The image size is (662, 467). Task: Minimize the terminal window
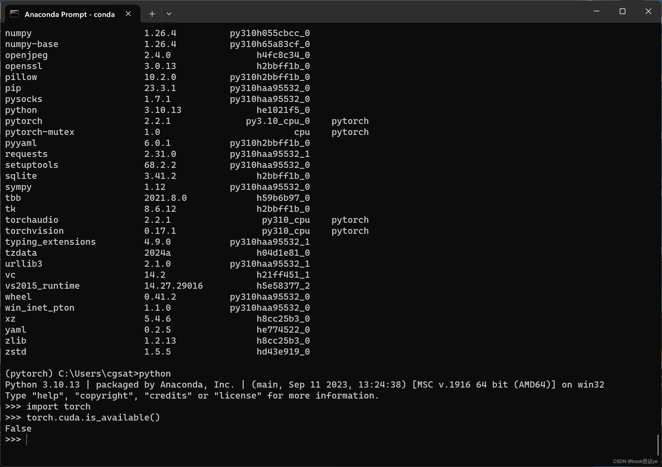[x=597, y=12]
